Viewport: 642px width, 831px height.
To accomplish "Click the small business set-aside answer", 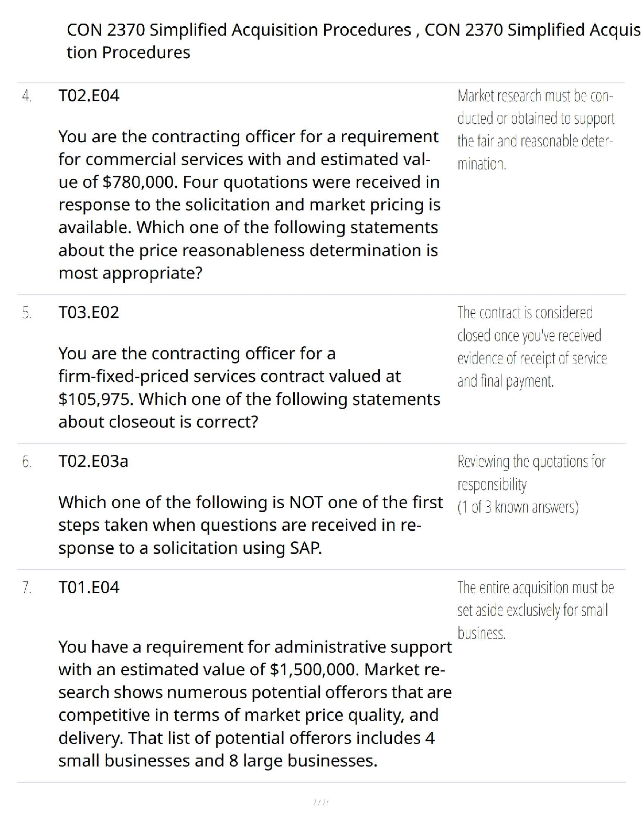I will [535, 610].
